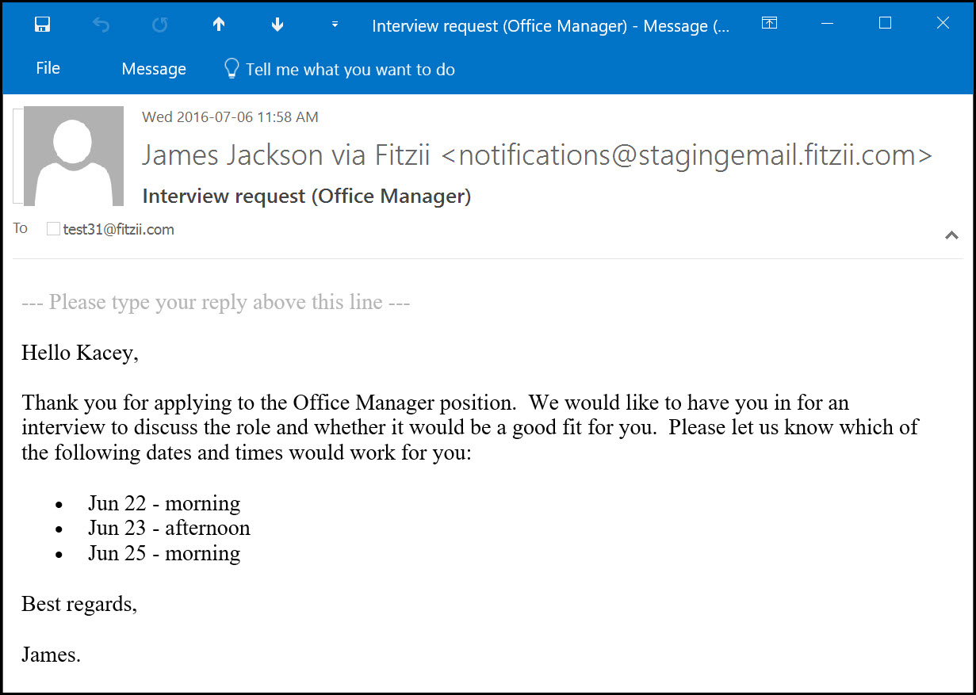Click the Save icon in the title bar
The height and width of the screenshot is (695, 976).
[x=43, y=25]
